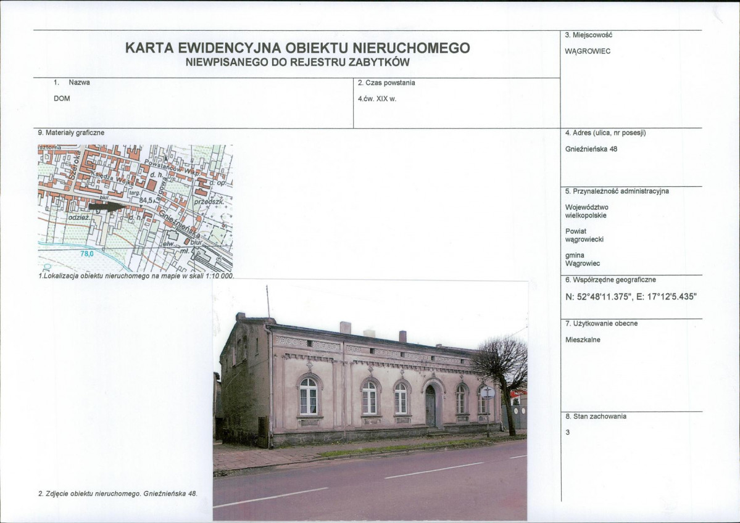Click the arched entrance door in the photo

click(x=430, y=406)
